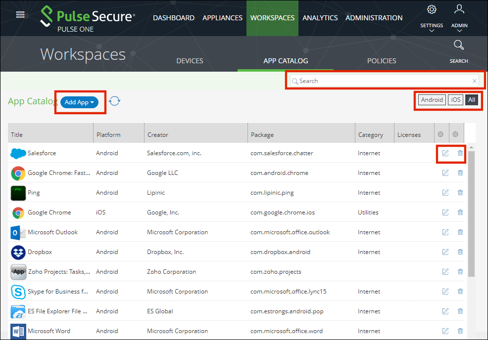488x340 pixels.
Task: Expand the Admin chevron
Action: coord(459,31)
